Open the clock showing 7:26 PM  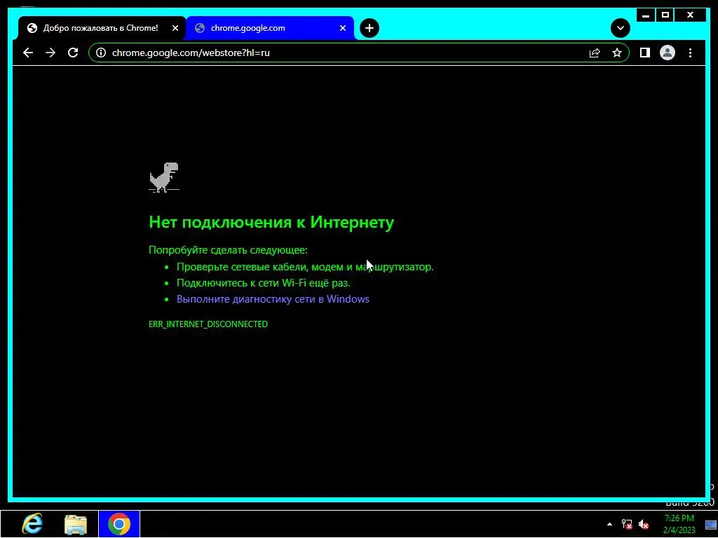679,524
